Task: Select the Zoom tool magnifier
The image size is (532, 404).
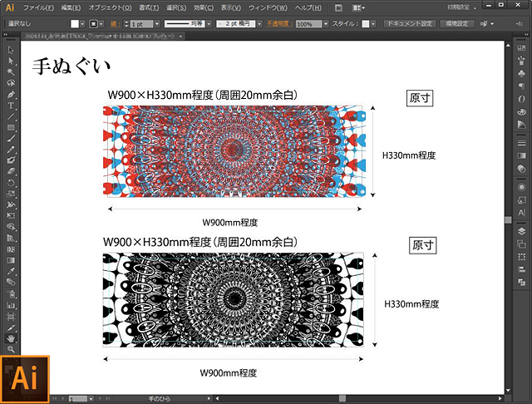Action: point(11,349)
